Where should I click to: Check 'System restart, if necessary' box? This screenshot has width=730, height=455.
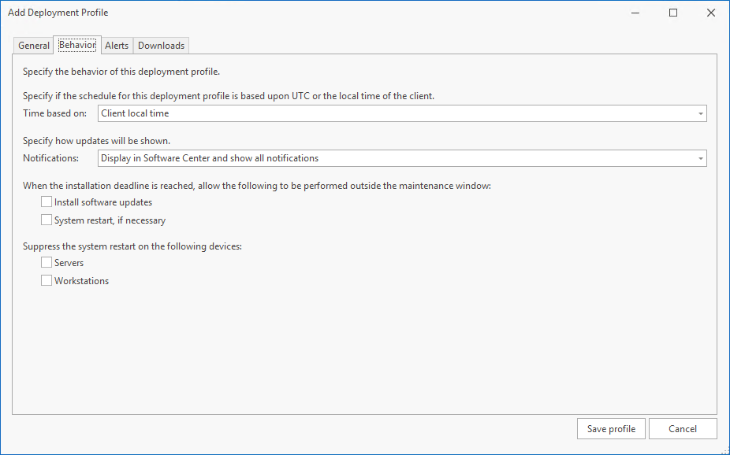pos(47,220)
